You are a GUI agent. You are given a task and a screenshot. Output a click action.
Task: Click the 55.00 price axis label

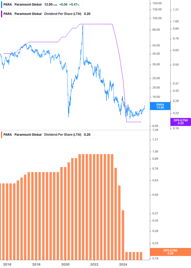pos(156,45)
